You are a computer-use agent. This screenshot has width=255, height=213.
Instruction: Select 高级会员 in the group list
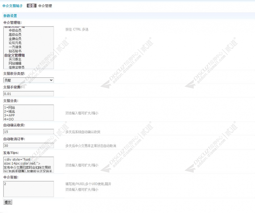point(15,35)
